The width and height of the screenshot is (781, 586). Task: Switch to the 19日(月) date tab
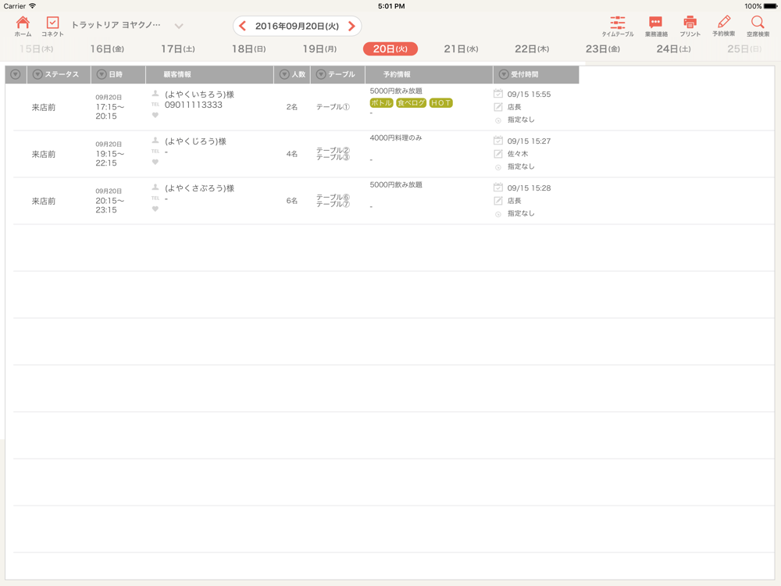coord(319,49)
